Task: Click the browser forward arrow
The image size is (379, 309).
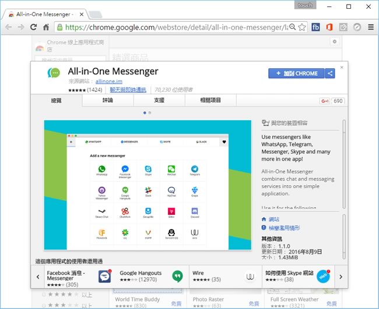Action: tap(21, 27)
